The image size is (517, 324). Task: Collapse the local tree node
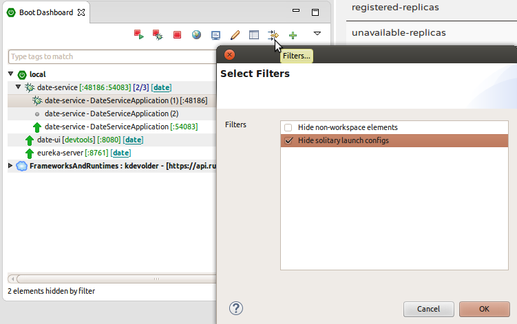11,74
